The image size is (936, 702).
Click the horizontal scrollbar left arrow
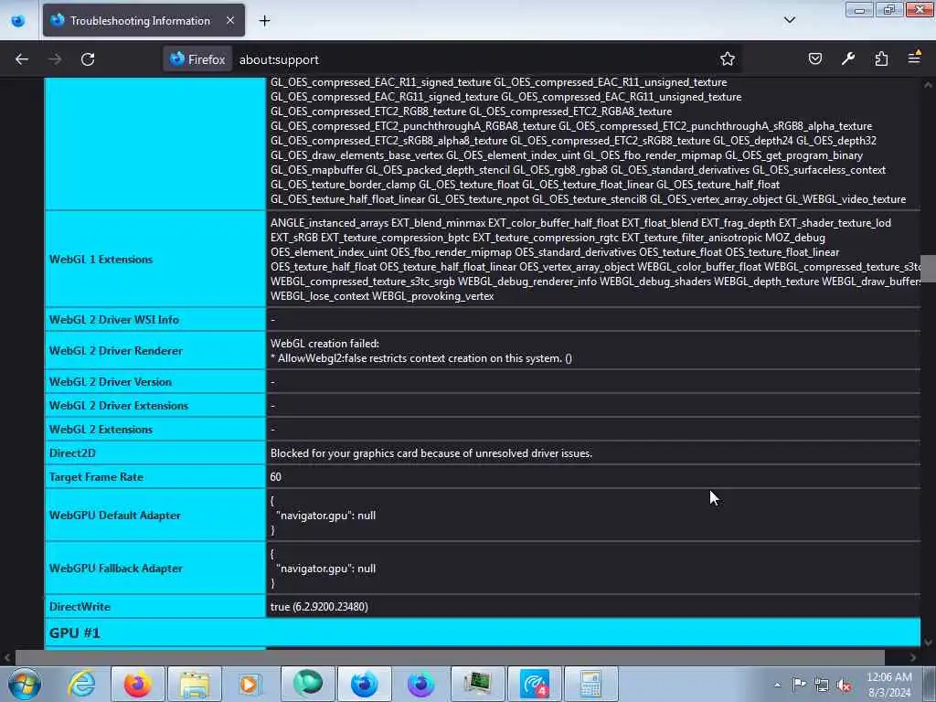6,657
